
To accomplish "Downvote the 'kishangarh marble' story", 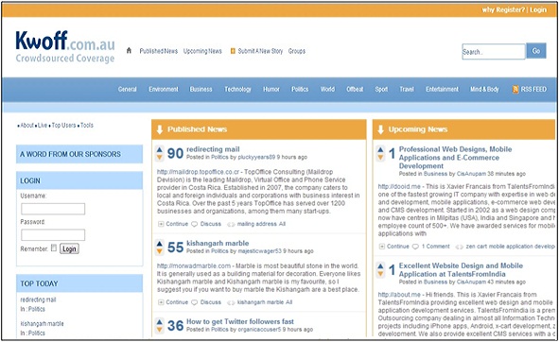I will 159,251.
